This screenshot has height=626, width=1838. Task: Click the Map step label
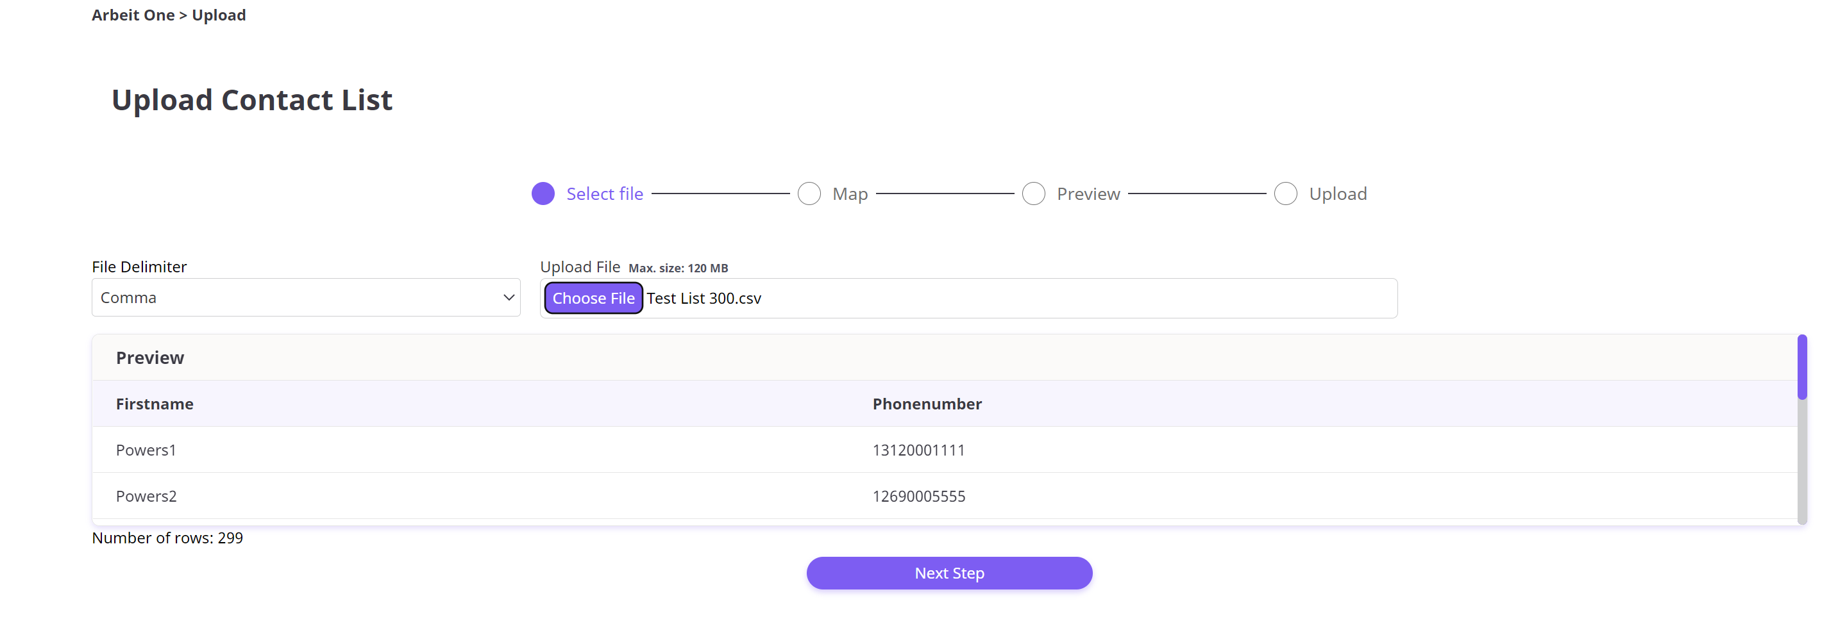point(850,194)
